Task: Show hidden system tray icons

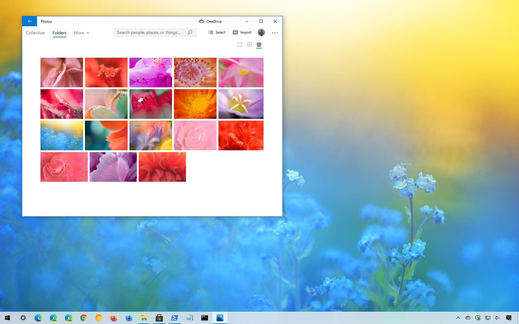Action: point(458,318)
